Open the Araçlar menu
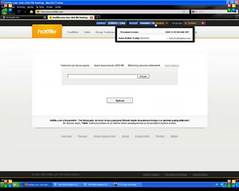This screenshot has height=191, width=239. coord(49,7)
